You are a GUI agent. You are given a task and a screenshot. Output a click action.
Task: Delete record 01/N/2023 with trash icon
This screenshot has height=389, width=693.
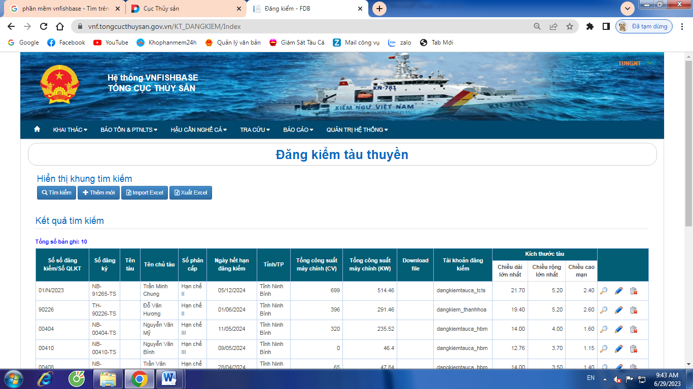click(x=633, y=291)
